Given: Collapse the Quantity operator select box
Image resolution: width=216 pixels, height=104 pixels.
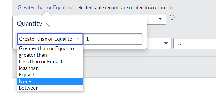Looking at the screenshot, I should [x=50, y=39].
